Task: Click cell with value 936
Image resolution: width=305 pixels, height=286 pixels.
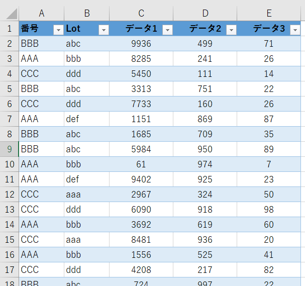Action: 205,240
